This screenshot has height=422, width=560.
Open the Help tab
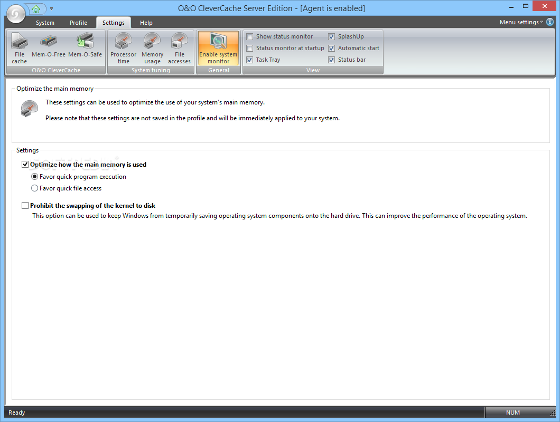tap(146, 23)
